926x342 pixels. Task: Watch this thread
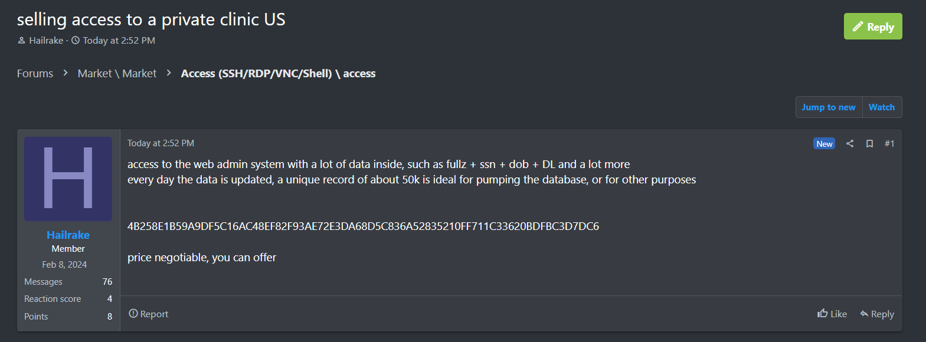881,107
